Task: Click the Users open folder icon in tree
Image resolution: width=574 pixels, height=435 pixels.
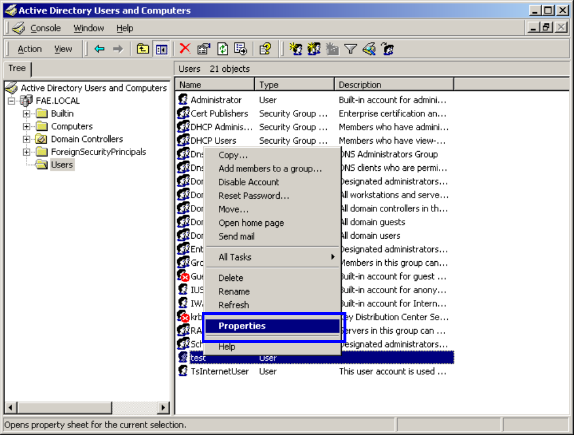Action: point(42,165)
